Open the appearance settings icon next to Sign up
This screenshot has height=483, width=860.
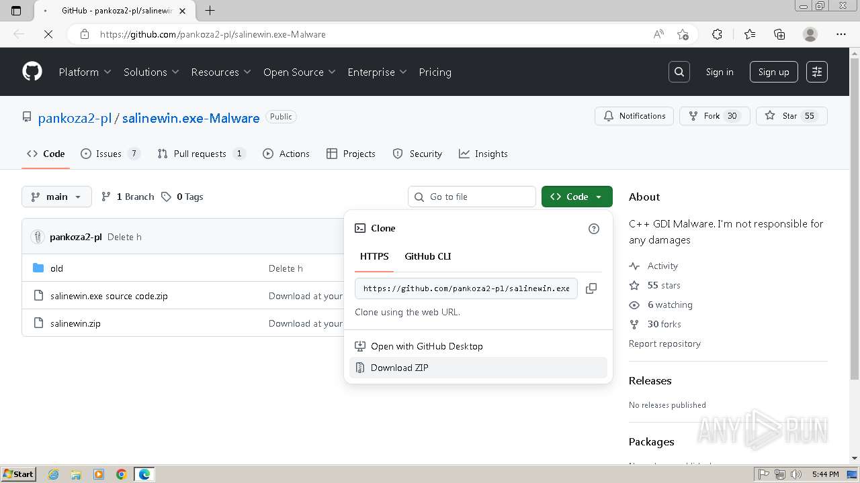[817, 72]
